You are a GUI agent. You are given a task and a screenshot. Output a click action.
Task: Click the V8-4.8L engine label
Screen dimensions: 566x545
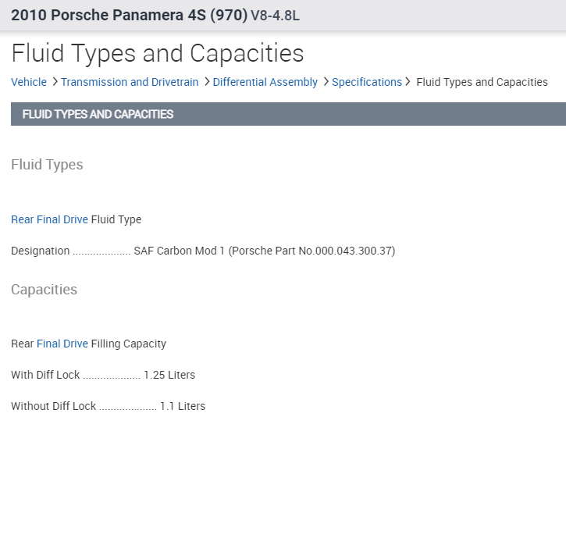(275, 16)
